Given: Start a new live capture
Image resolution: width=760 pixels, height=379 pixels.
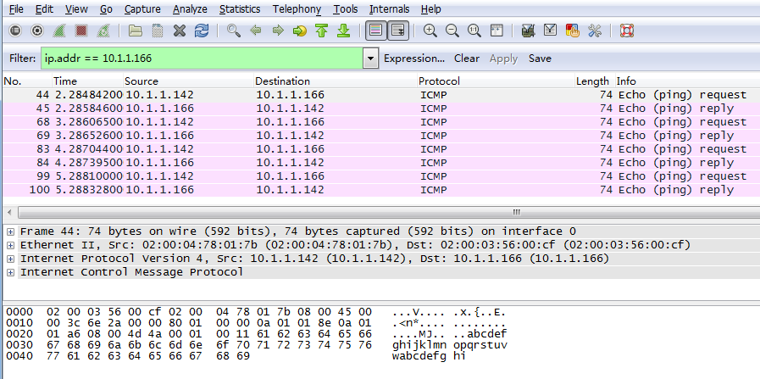Looking at the screenshot, I should coord(59,31).
